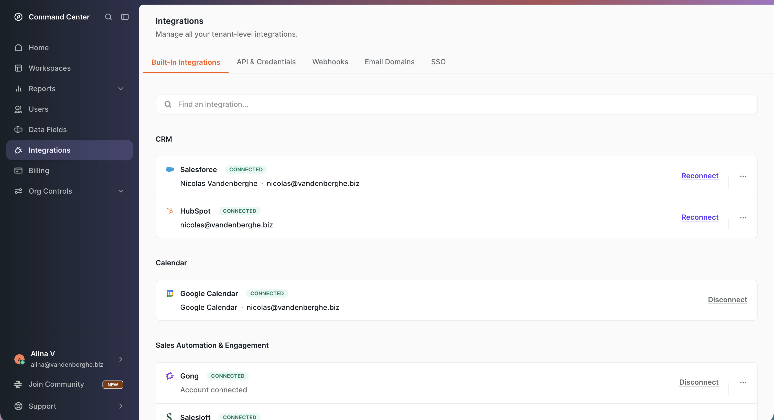Click the Salesloft logo icon

(169, 417)
